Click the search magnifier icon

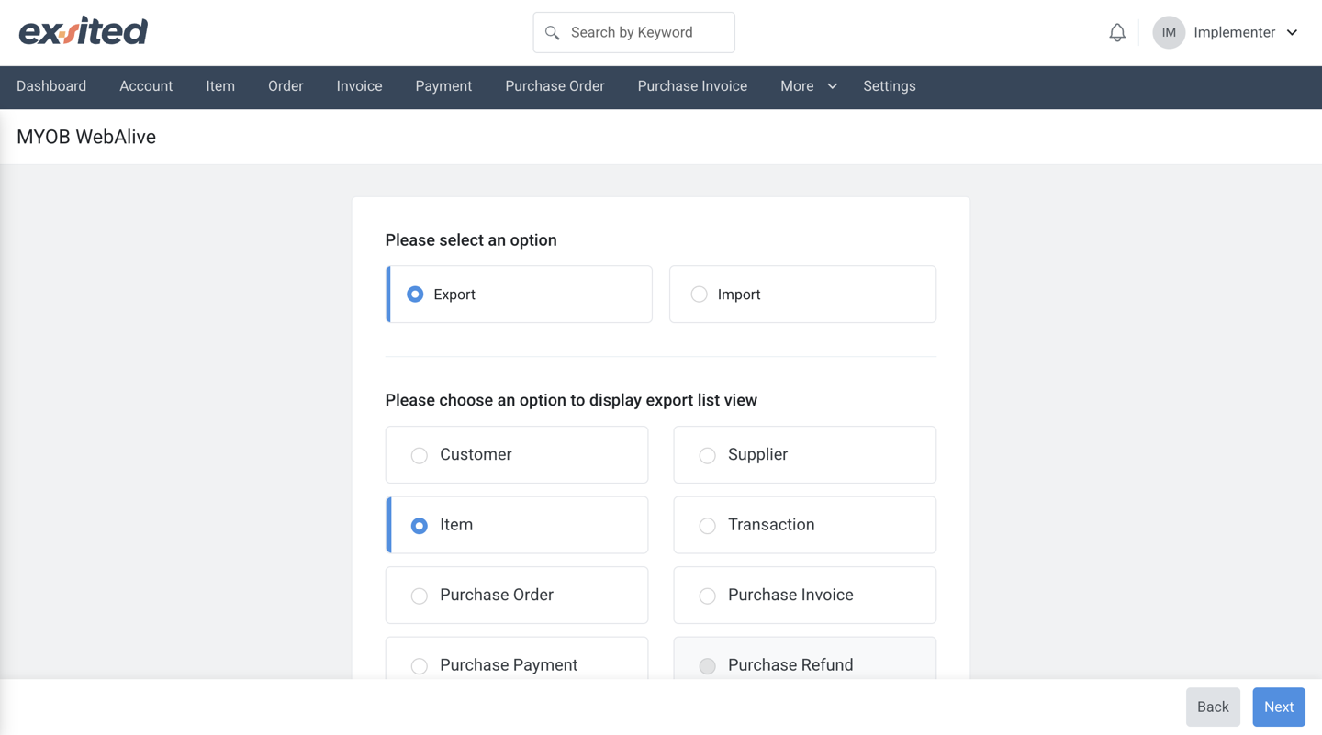click(x=552, y=33)
